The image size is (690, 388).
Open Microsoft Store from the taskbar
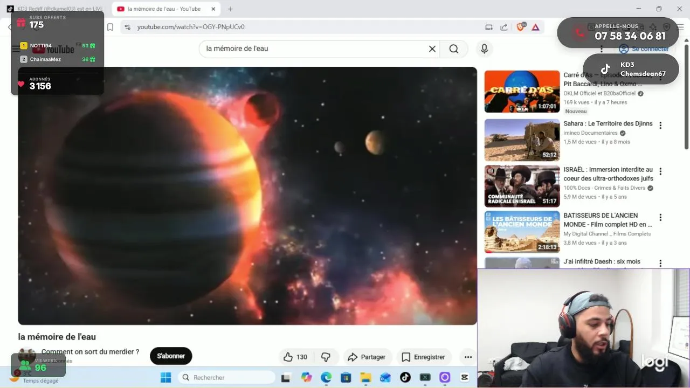(x=346, y=377)
